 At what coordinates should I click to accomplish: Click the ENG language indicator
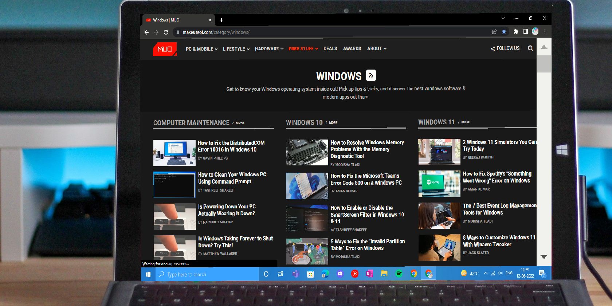click(509, 273)
